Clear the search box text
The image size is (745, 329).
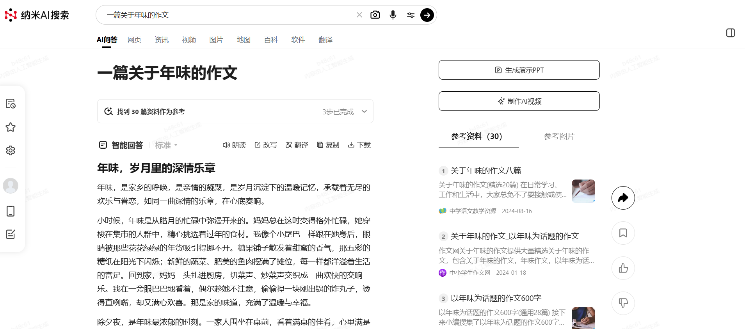(359, 15)
